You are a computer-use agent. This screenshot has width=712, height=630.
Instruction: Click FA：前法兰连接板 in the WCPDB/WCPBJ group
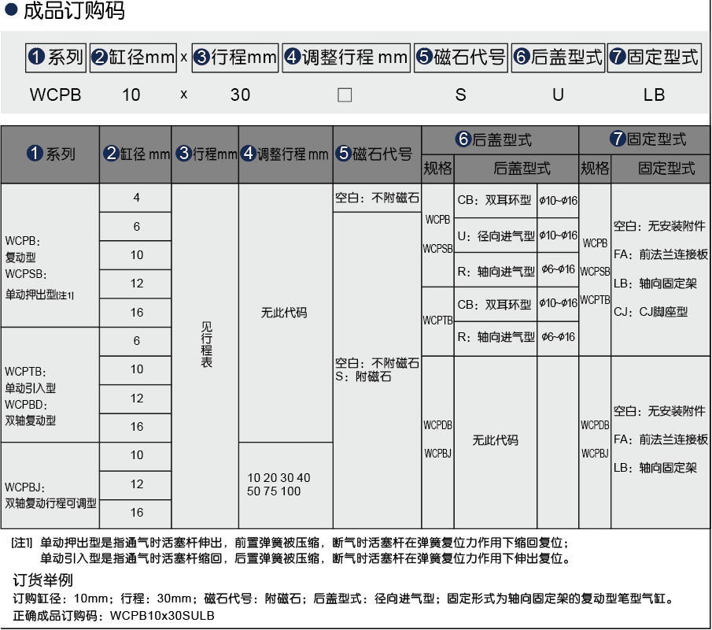(x=661, y=439)
